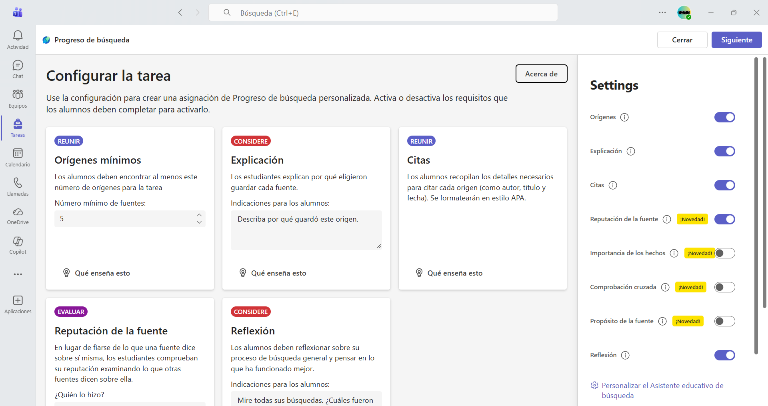Turn off the Reflexión toggle
The height and width of the screenshot is (406, 768).
724,355
